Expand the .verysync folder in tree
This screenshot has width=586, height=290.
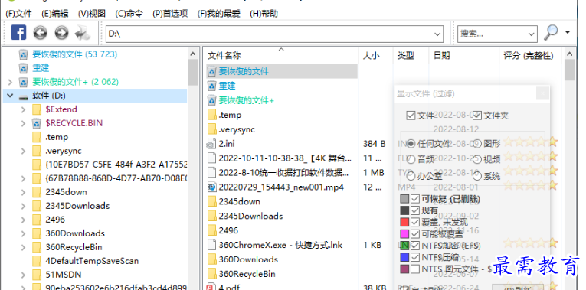click(24, 152)
